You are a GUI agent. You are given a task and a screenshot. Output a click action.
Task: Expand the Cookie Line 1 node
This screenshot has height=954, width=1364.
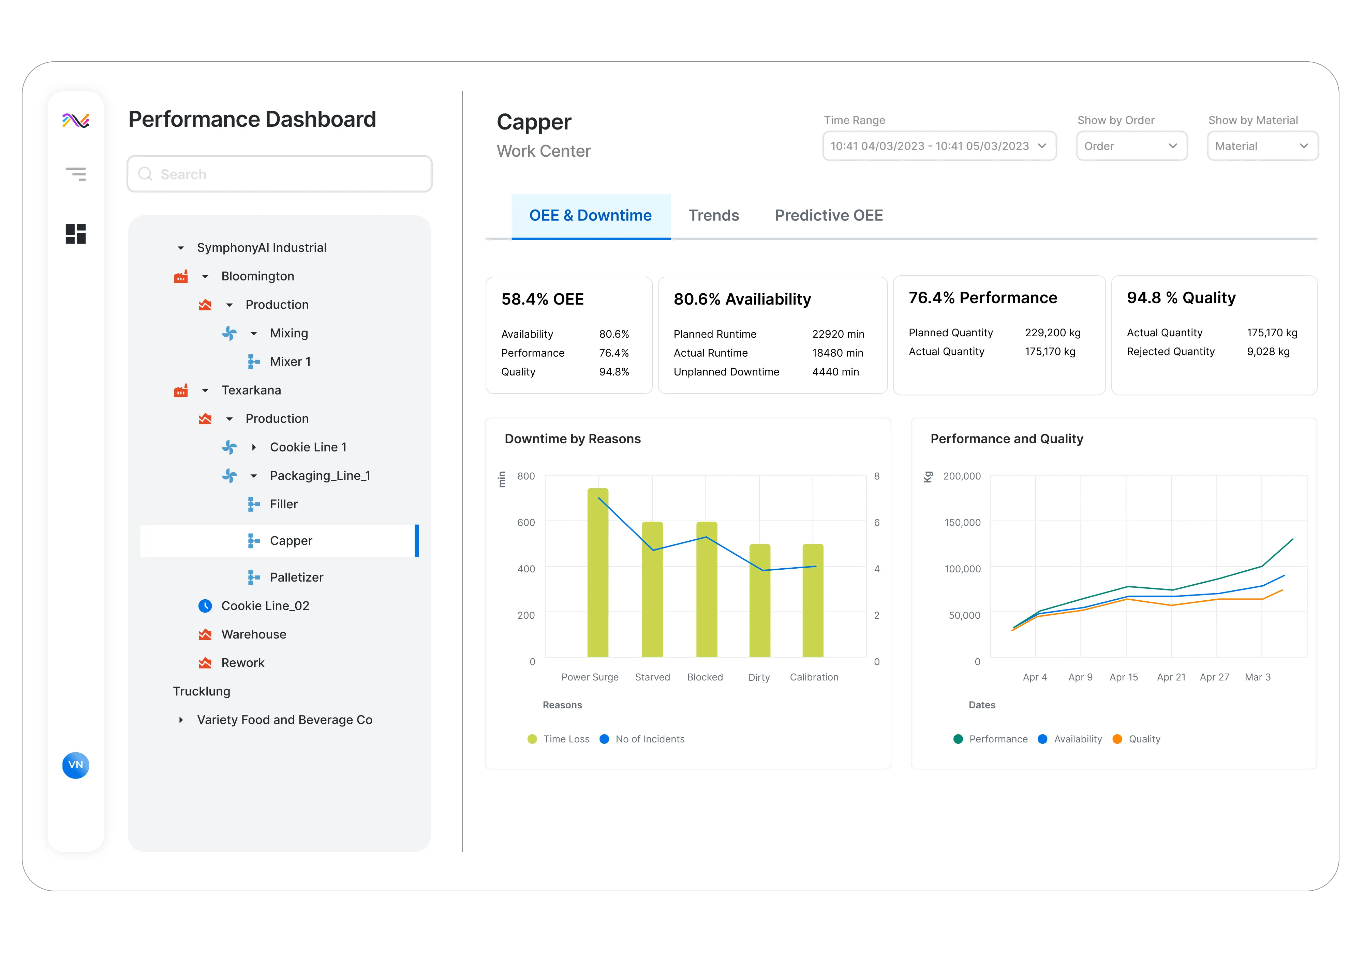pyautogui.click(x=254, y=448)
